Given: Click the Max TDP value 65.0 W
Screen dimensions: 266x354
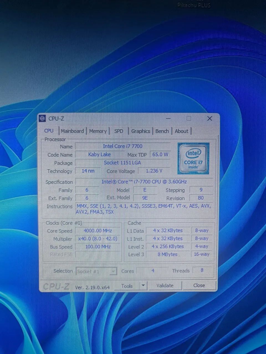Looking at the screenshot, I should coord(160,154).
